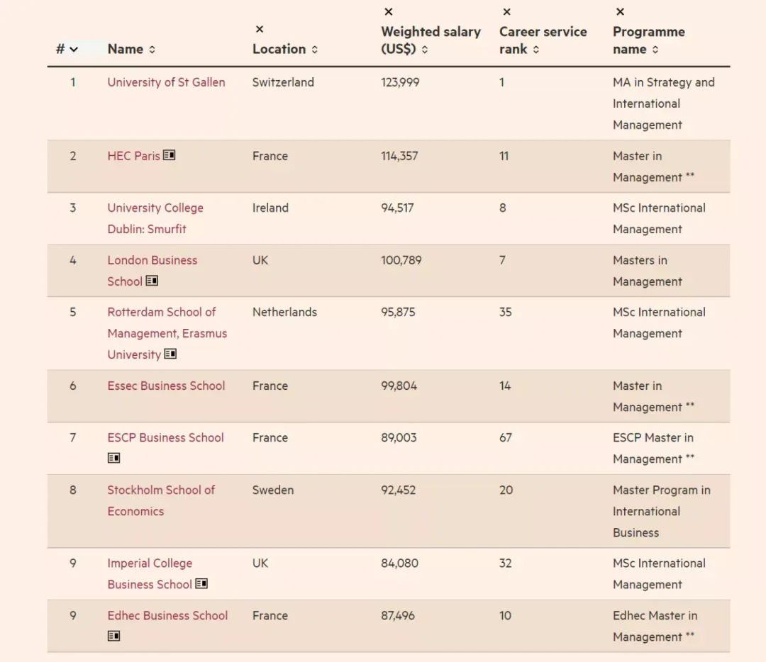This screenshot has width=766, height=662.
Task: Click the profile icon under Edhec Business School
Action: pos(113,636)
